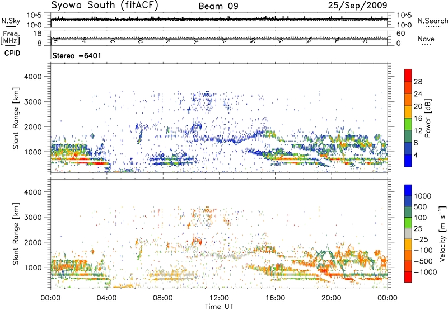448x310 pixels.
Task: Click the '16' label on Power colorbar
Action: (418, 119)
